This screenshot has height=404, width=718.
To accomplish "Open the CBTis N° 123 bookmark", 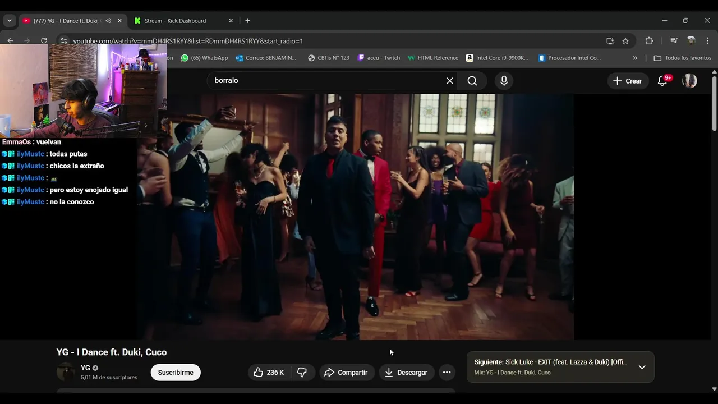I will 329,58.
